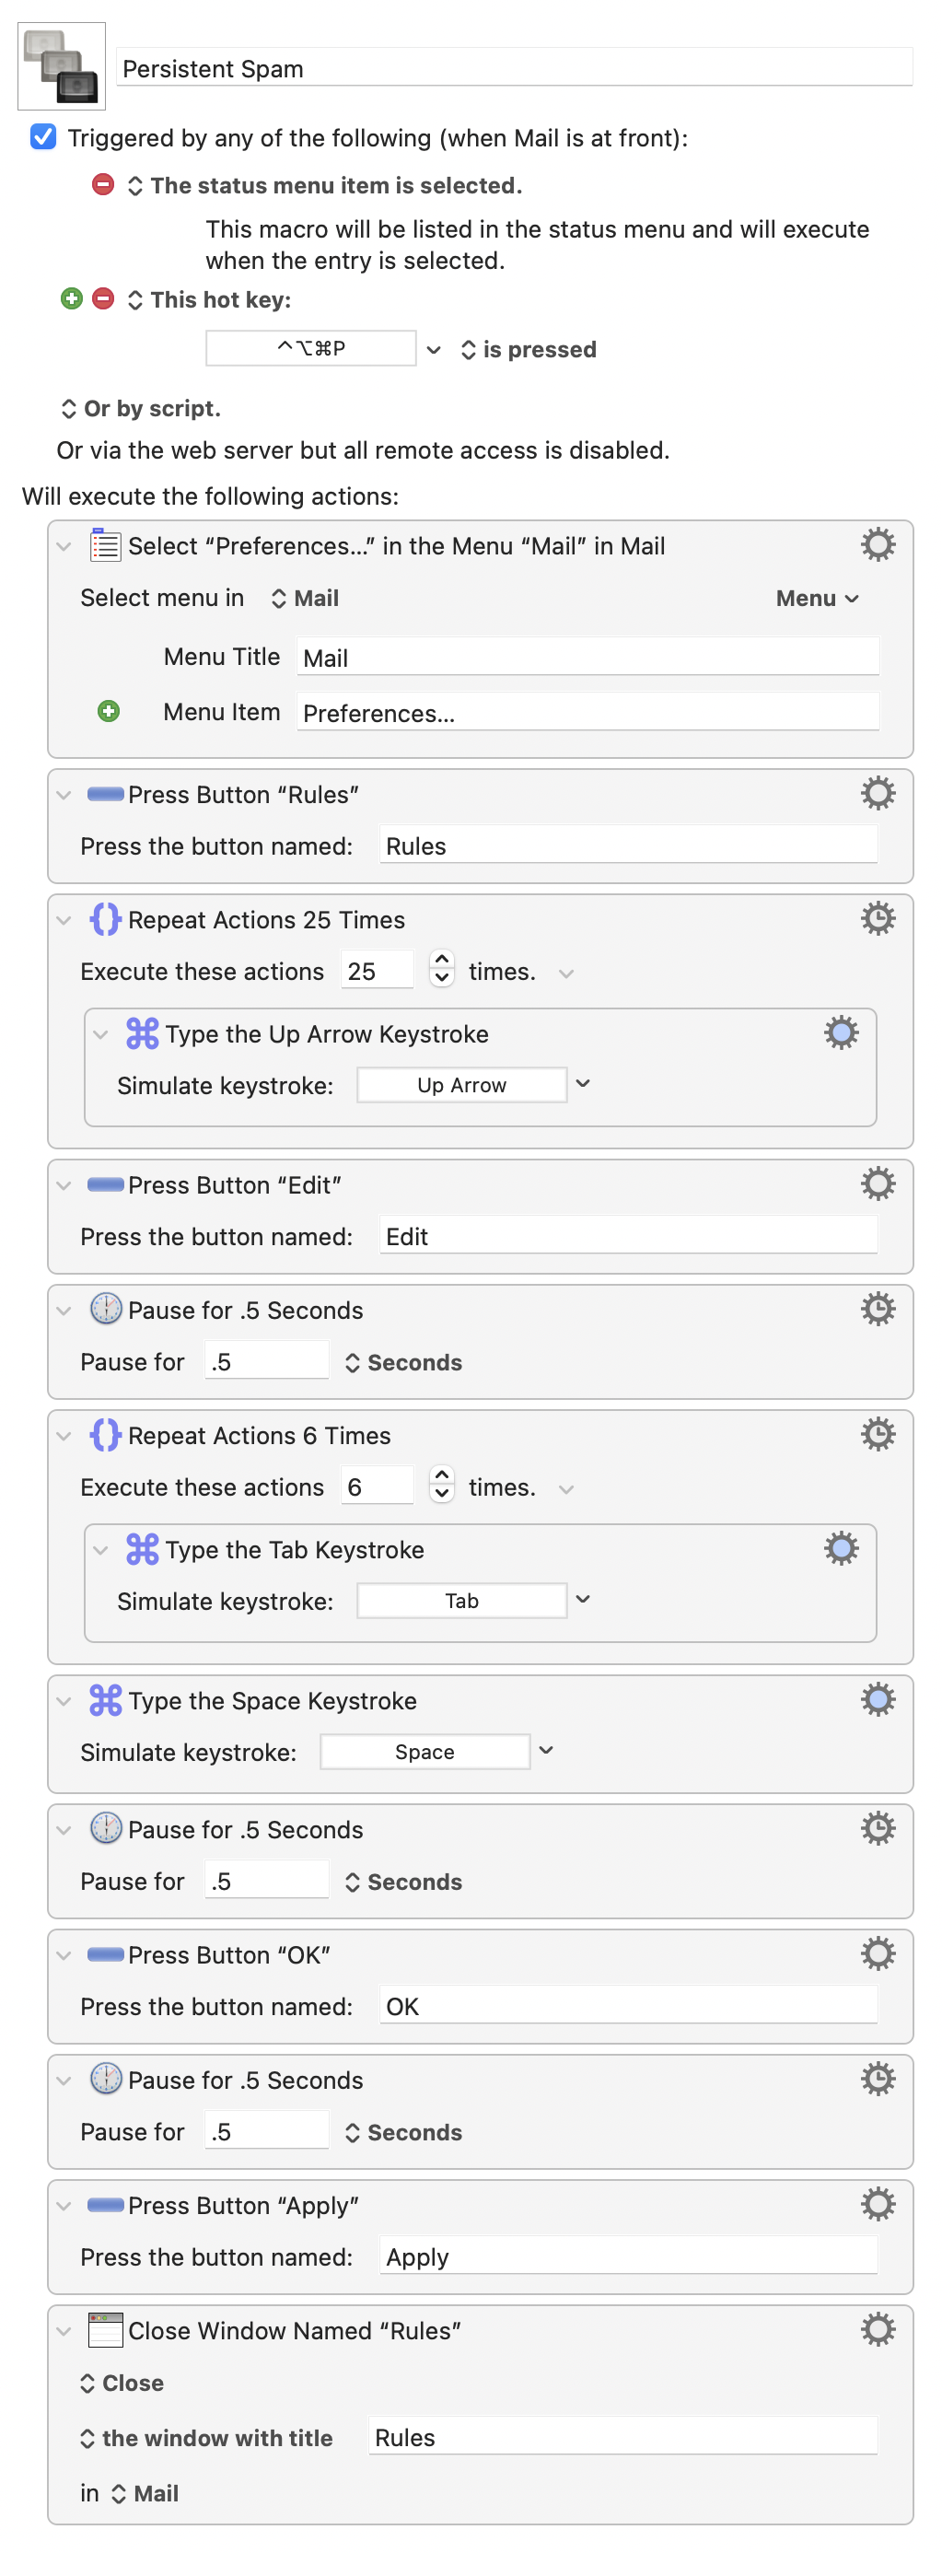Image resolution: width=942 pixels, height=2553 pixels.
Task: Open the Up Arrow keystroke dropdown arrow
Action: click(x=583, y=1083)
